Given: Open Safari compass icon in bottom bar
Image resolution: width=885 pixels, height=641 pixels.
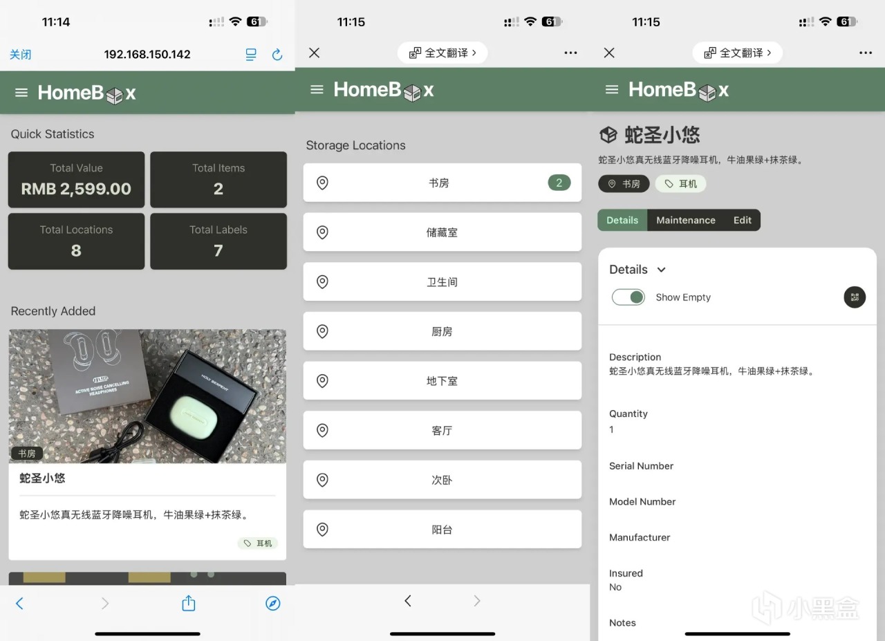Looking at the screenshot, I should (x=273, y=604).
